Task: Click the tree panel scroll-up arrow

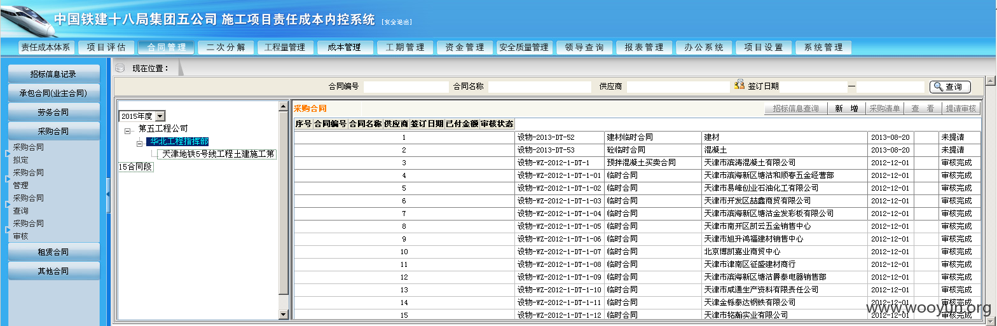Action: pyautogui.click(x=284, y=107)
